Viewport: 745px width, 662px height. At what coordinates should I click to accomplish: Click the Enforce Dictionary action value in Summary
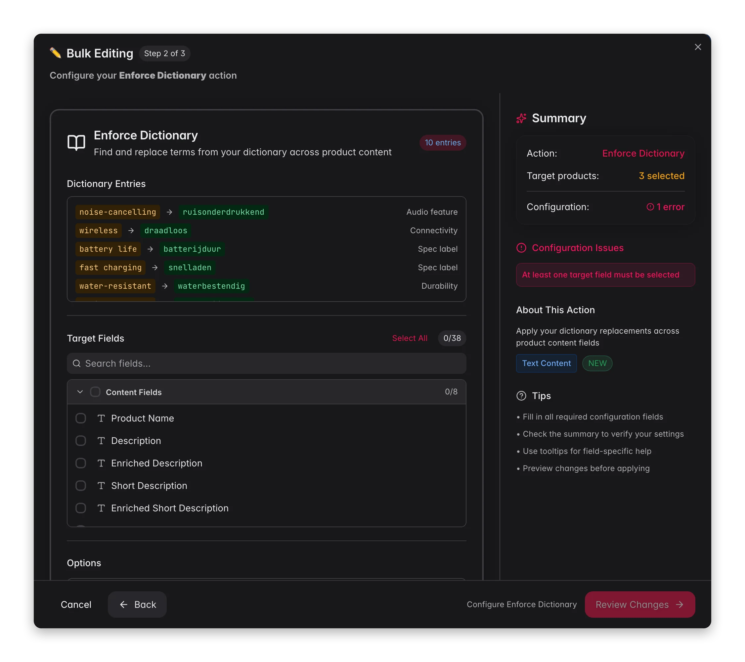click(643, 153)
